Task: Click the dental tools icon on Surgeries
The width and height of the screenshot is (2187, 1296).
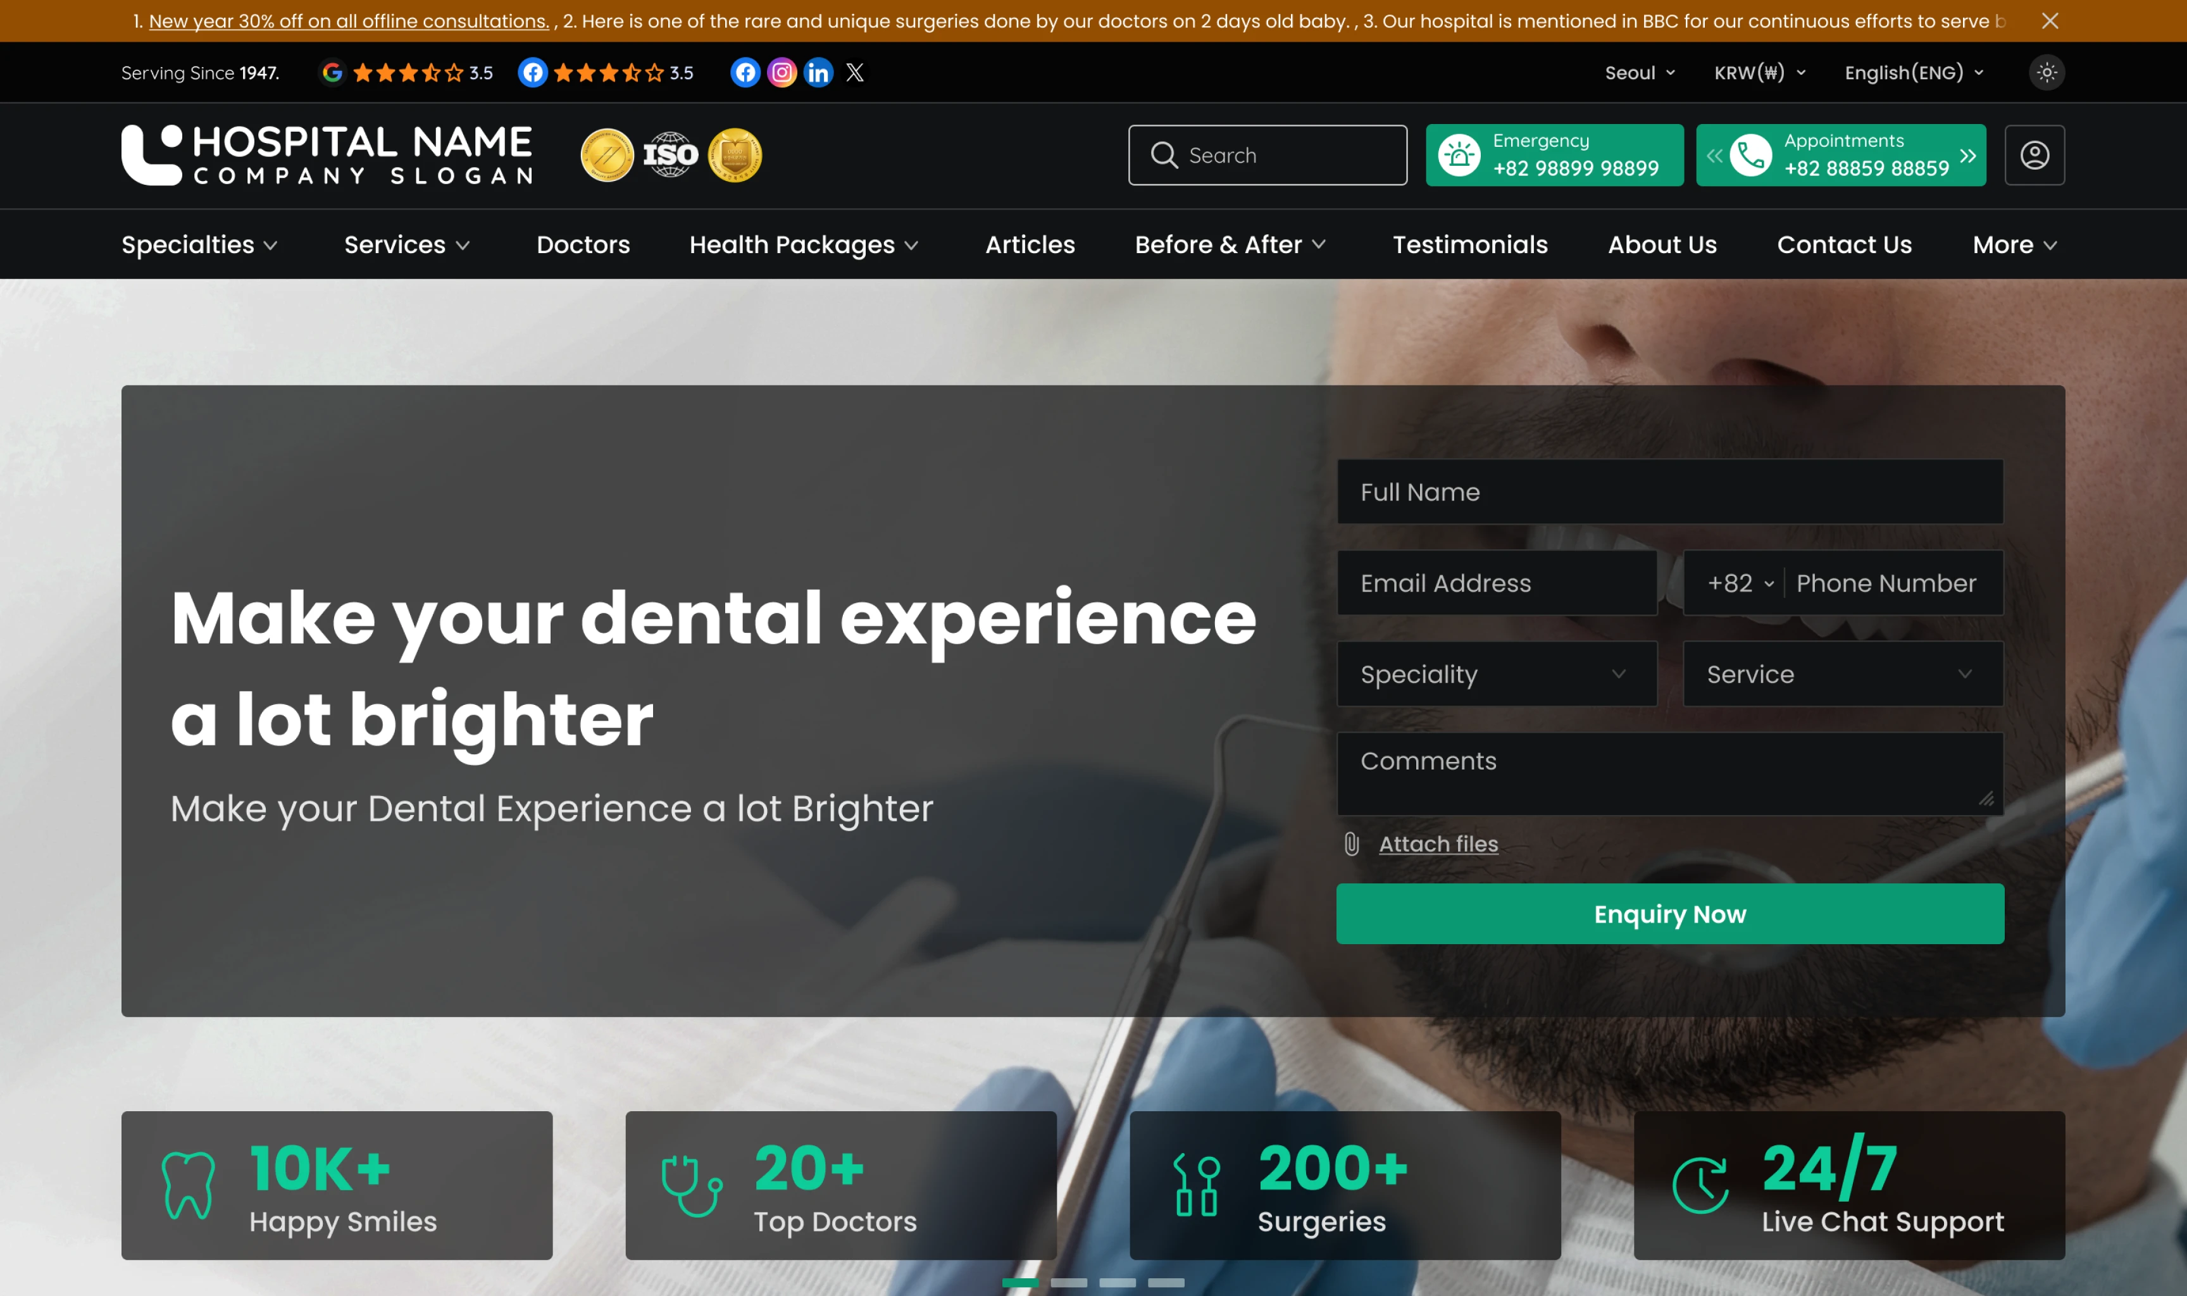Action: (1196, 1185)
